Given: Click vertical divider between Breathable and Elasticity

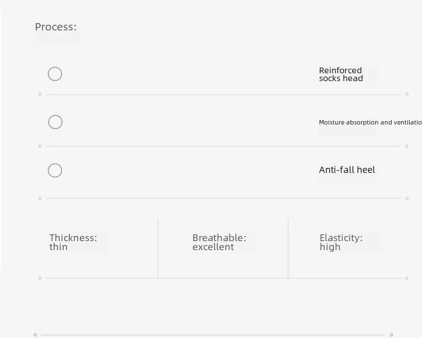Looking at the screenshot, I should click(288, 248).
